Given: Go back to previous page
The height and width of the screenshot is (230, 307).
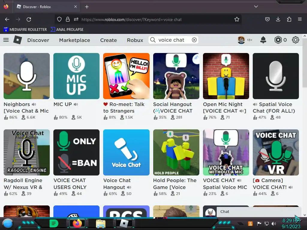Looking at the screenshot, I should (x=7, y=19).
